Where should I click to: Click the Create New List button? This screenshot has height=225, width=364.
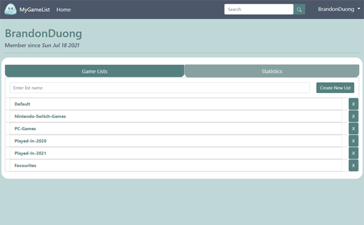335,88
